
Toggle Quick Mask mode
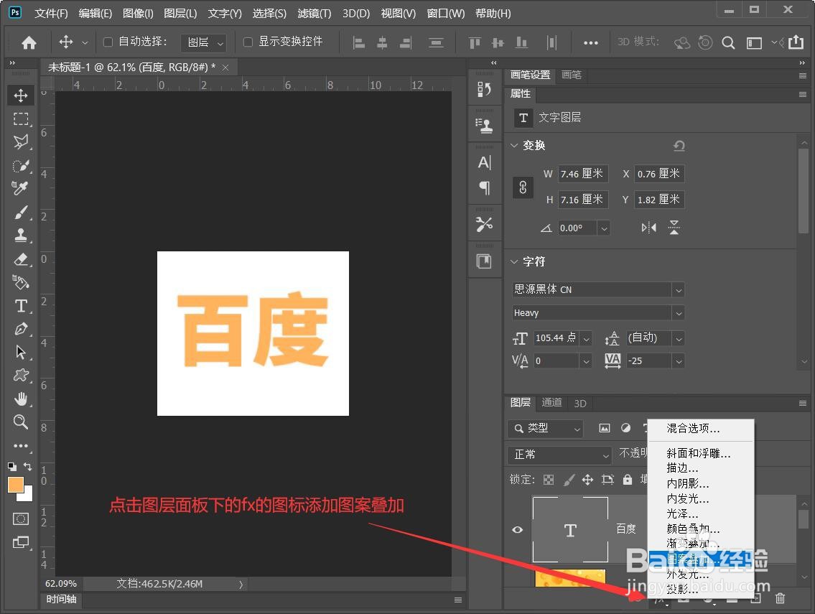pyautogui.click(x=21, y=519)
